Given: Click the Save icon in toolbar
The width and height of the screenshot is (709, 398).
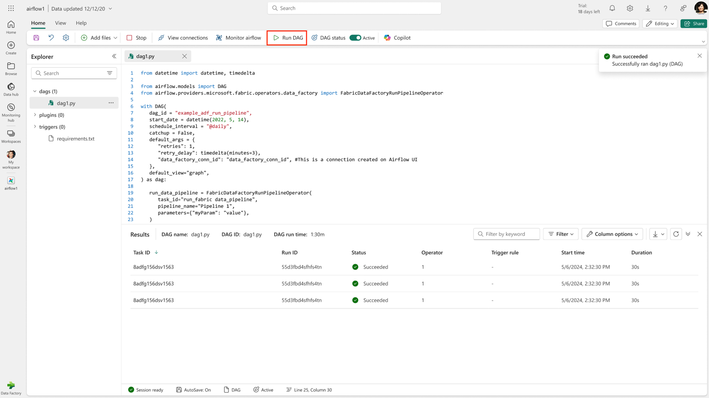Looking at the screenshot, I should click(x=36, y=38).
